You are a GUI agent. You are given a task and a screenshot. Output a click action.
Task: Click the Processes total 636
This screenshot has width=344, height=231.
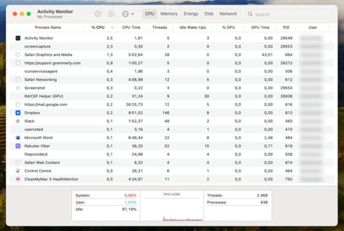coord(264,202)
